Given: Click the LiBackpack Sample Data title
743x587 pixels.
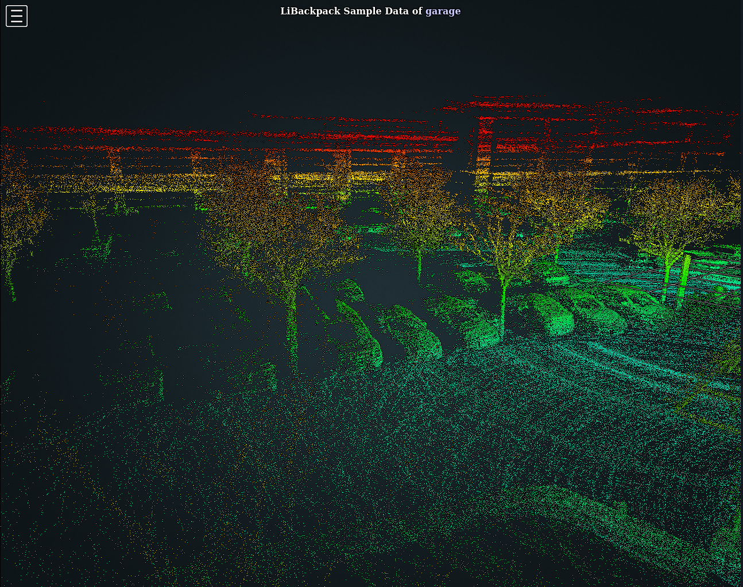Looking at the screenshot, I should pyautogui.click(x=351, y=10).
